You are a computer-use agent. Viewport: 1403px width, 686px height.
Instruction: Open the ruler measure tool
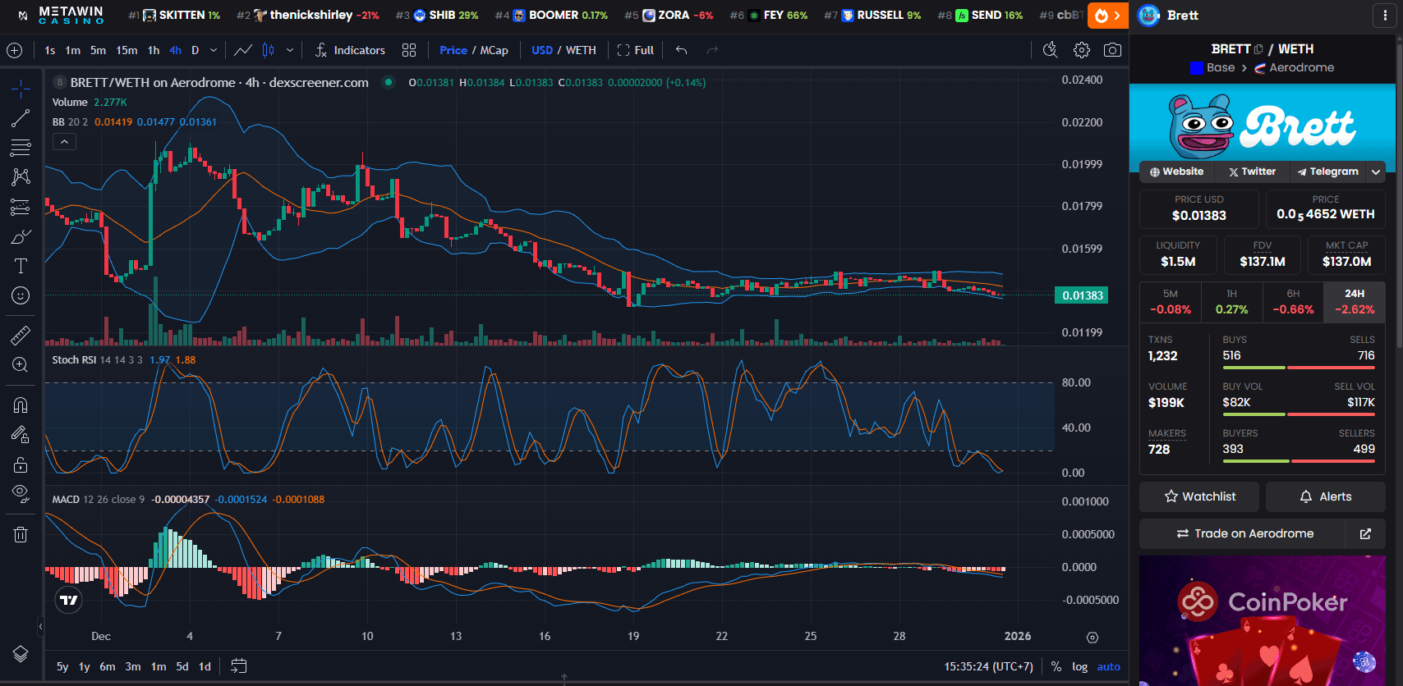[21, 335]
